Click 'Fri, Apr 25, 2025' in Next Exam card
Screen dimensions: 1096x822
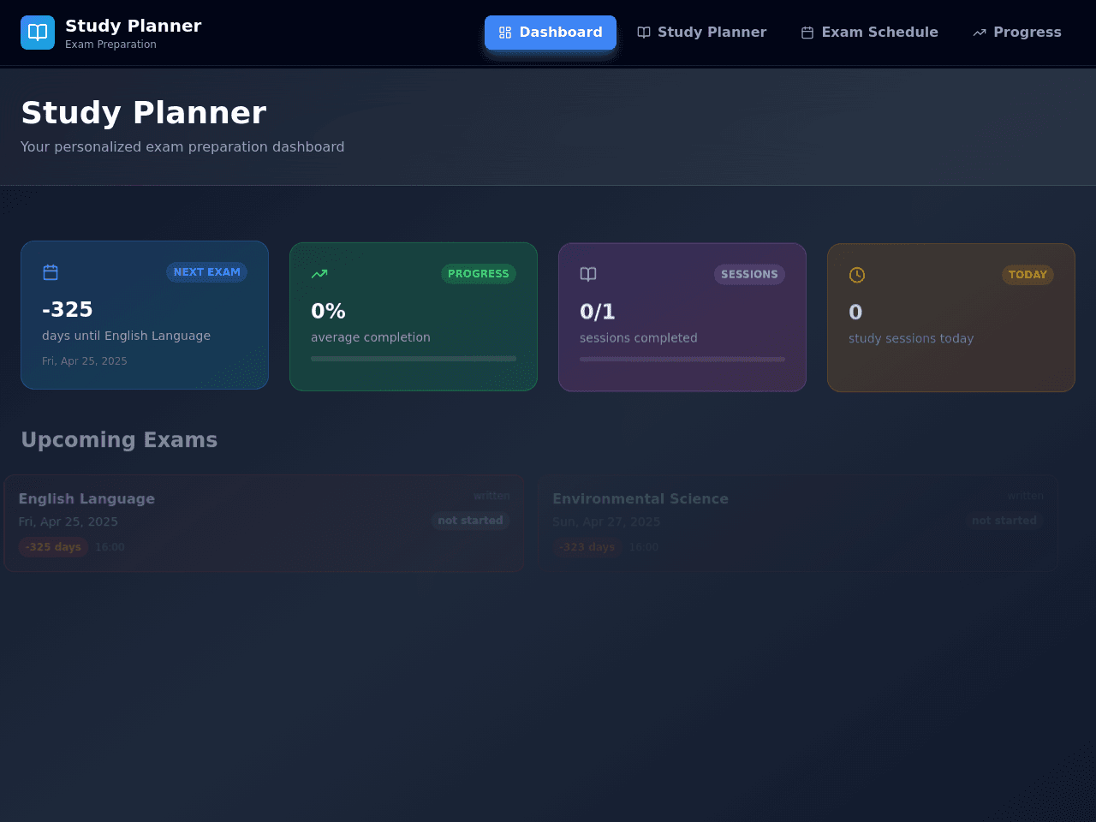pyautogui.click(x=85, y=361)
